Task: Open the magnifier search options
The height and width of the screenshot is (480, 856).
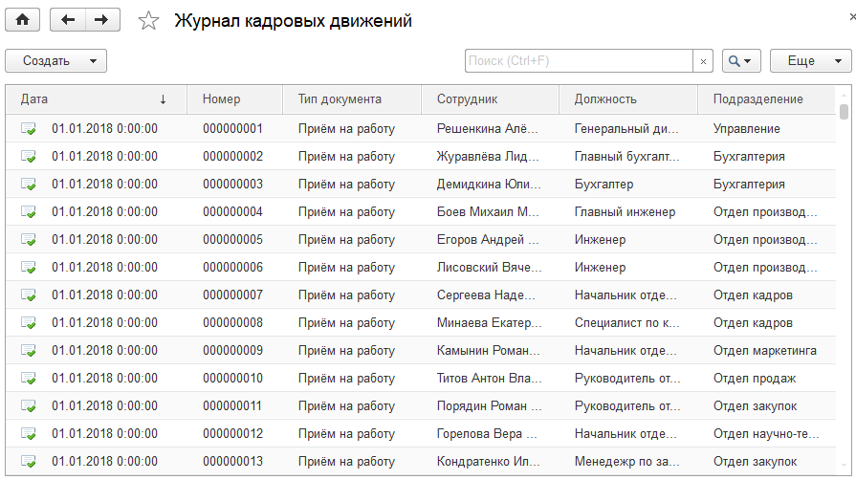Action: 741,61
